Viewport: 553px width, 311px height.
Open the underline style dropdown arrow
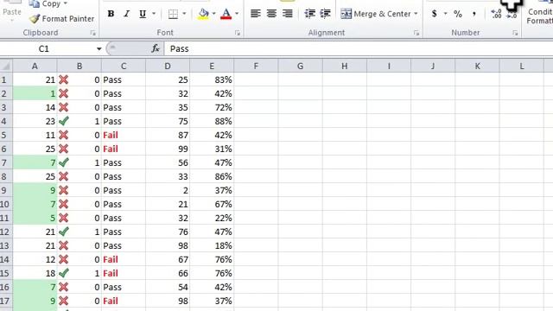click(154, 14)
